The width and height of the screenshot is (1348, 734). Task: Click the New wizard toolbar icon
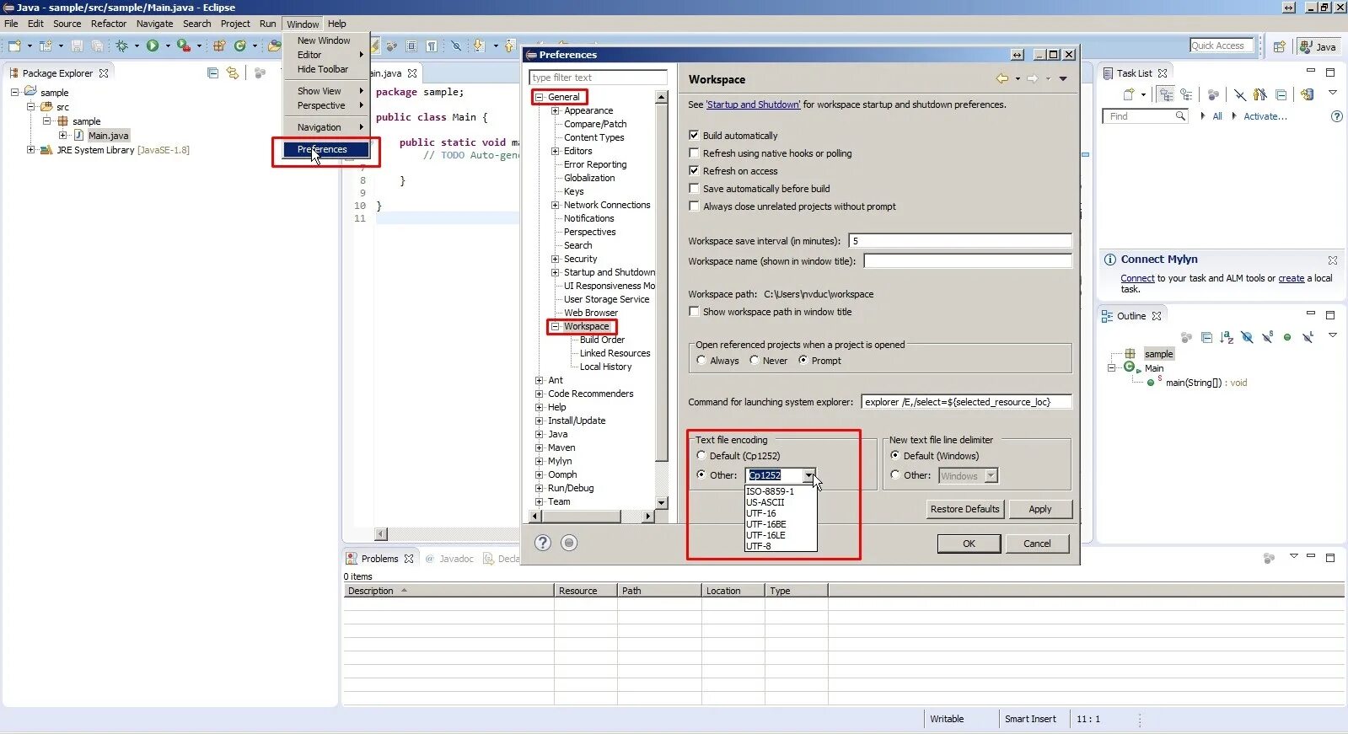[x=14, y=46]
